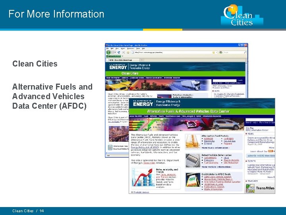
Task: Click Alternative Fueling Station Locator link
Action: coord(222,182)
